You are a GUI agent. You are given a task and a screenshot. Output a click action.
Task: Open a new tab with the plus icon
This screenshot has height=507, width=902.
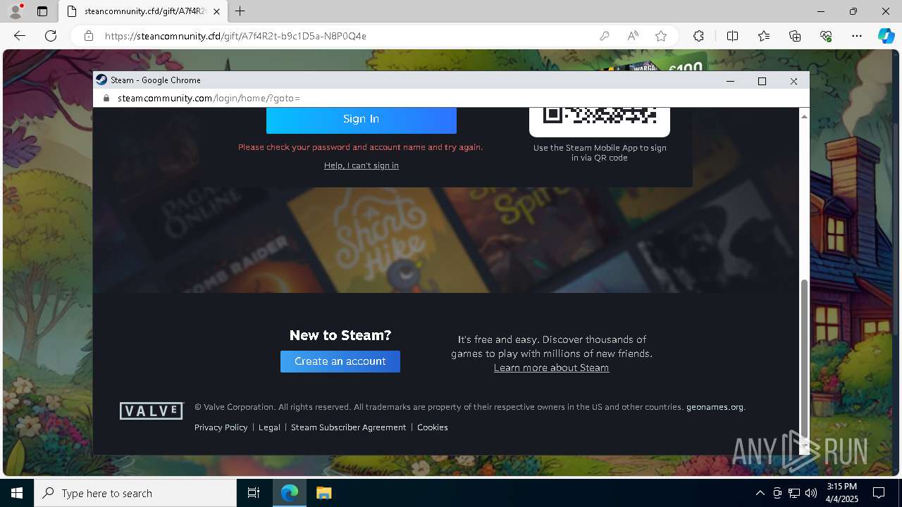click(240, 11)
